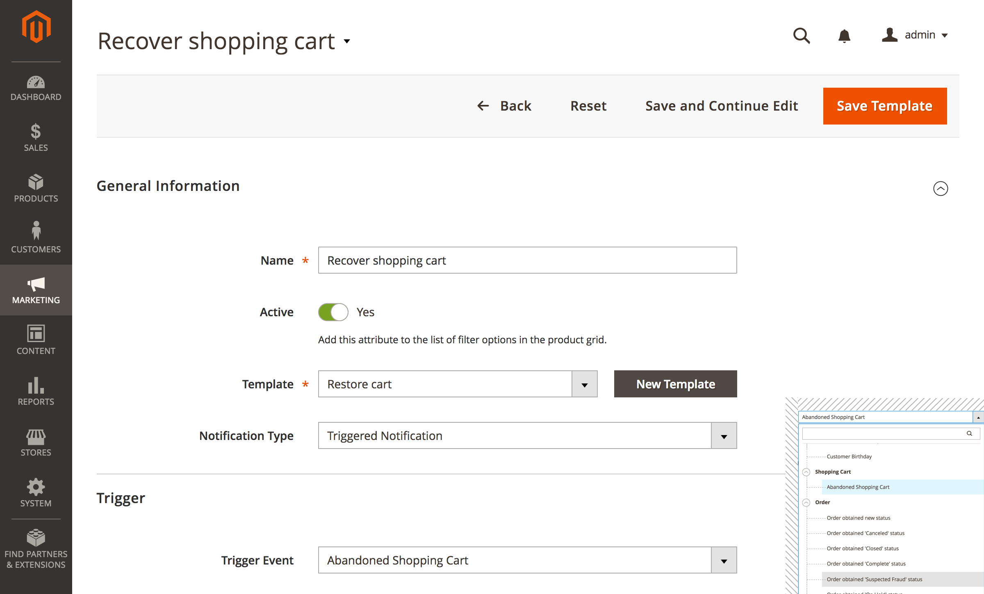Open notifications bell icon
Screen dimensions: 984x594
tap(844, 36)
